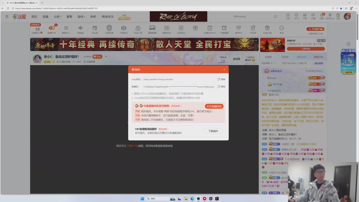359x202 pixels.
Task: Click the 下载插件 button for OBS plugin
Action: pos(213,131)
